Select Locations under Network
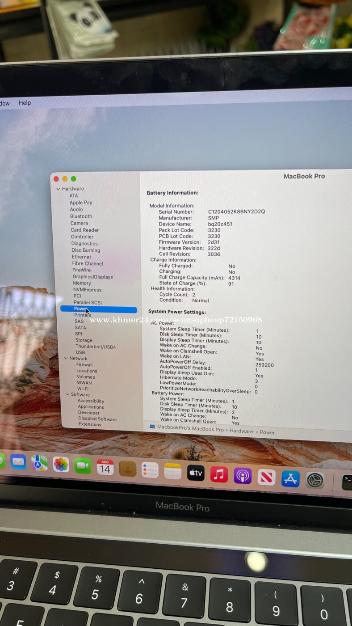The image size is (352, 626). coord(87,371)
